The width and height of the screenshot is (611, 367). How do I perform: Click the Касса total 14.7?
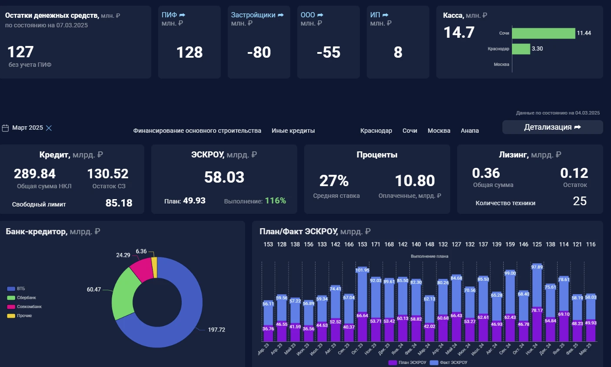click(x=459, y=33)
